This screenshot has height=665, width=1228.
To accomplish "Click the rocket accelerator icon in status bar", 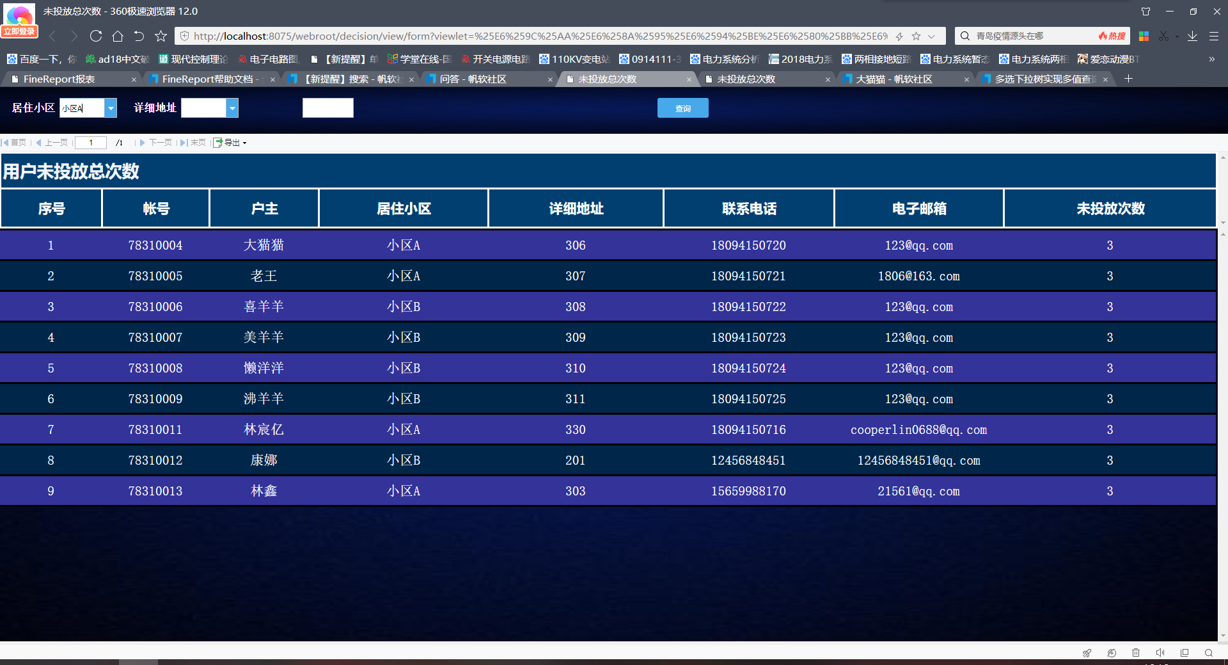I will tap(1087, 653).
